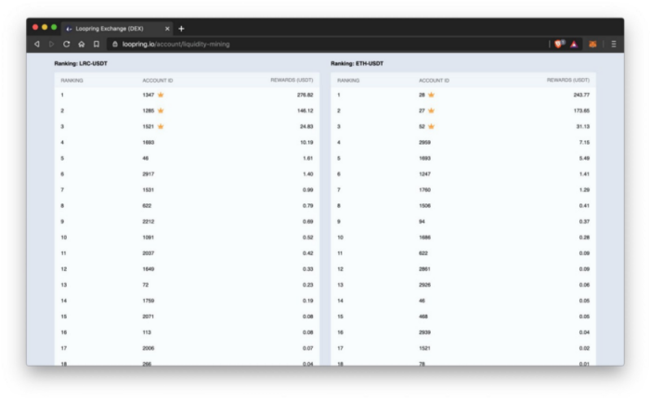Go to home via house icon
Image resolution: width=650 pixels, height=400 pixels.
click(x=82, y=44)
